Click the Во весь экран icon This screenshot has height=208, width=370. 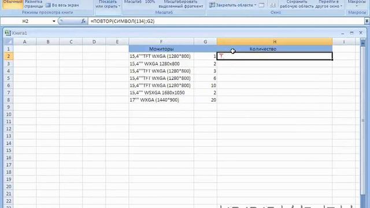pos(48,5)
